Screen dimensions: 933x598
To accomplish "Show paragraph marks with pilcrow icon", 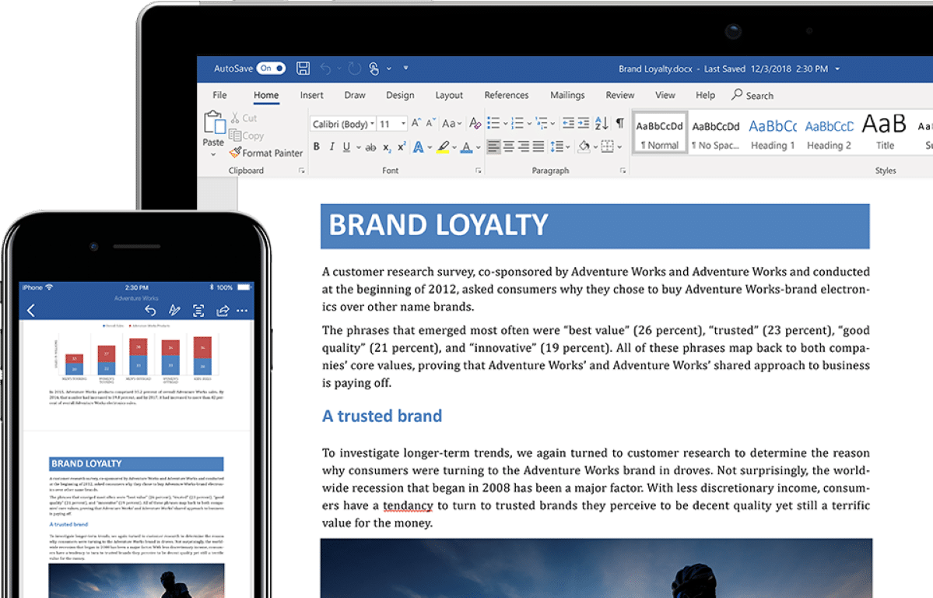I will pos(620,123).
